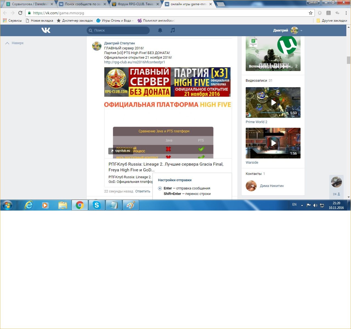Viewport: 351px width, 329px height.
Task: Open Дима Никитин's contact name
Action: tap(272, 186)
